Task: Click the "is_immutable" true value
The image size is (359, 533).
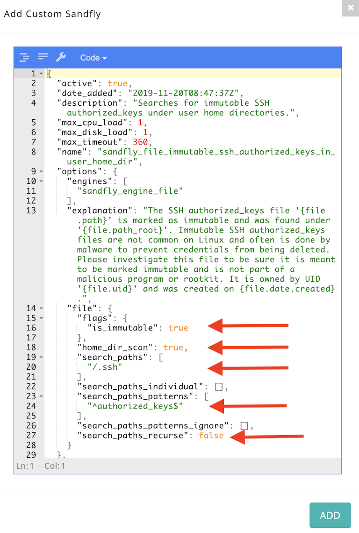Action: point(178,328)
